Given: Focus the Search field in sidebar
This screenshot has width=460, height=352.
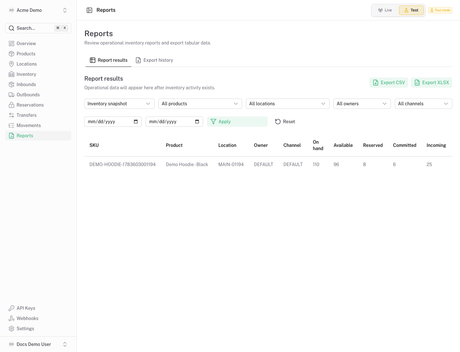Looking at the screenshot, I should pyautogui.click(x=38, y=28).
